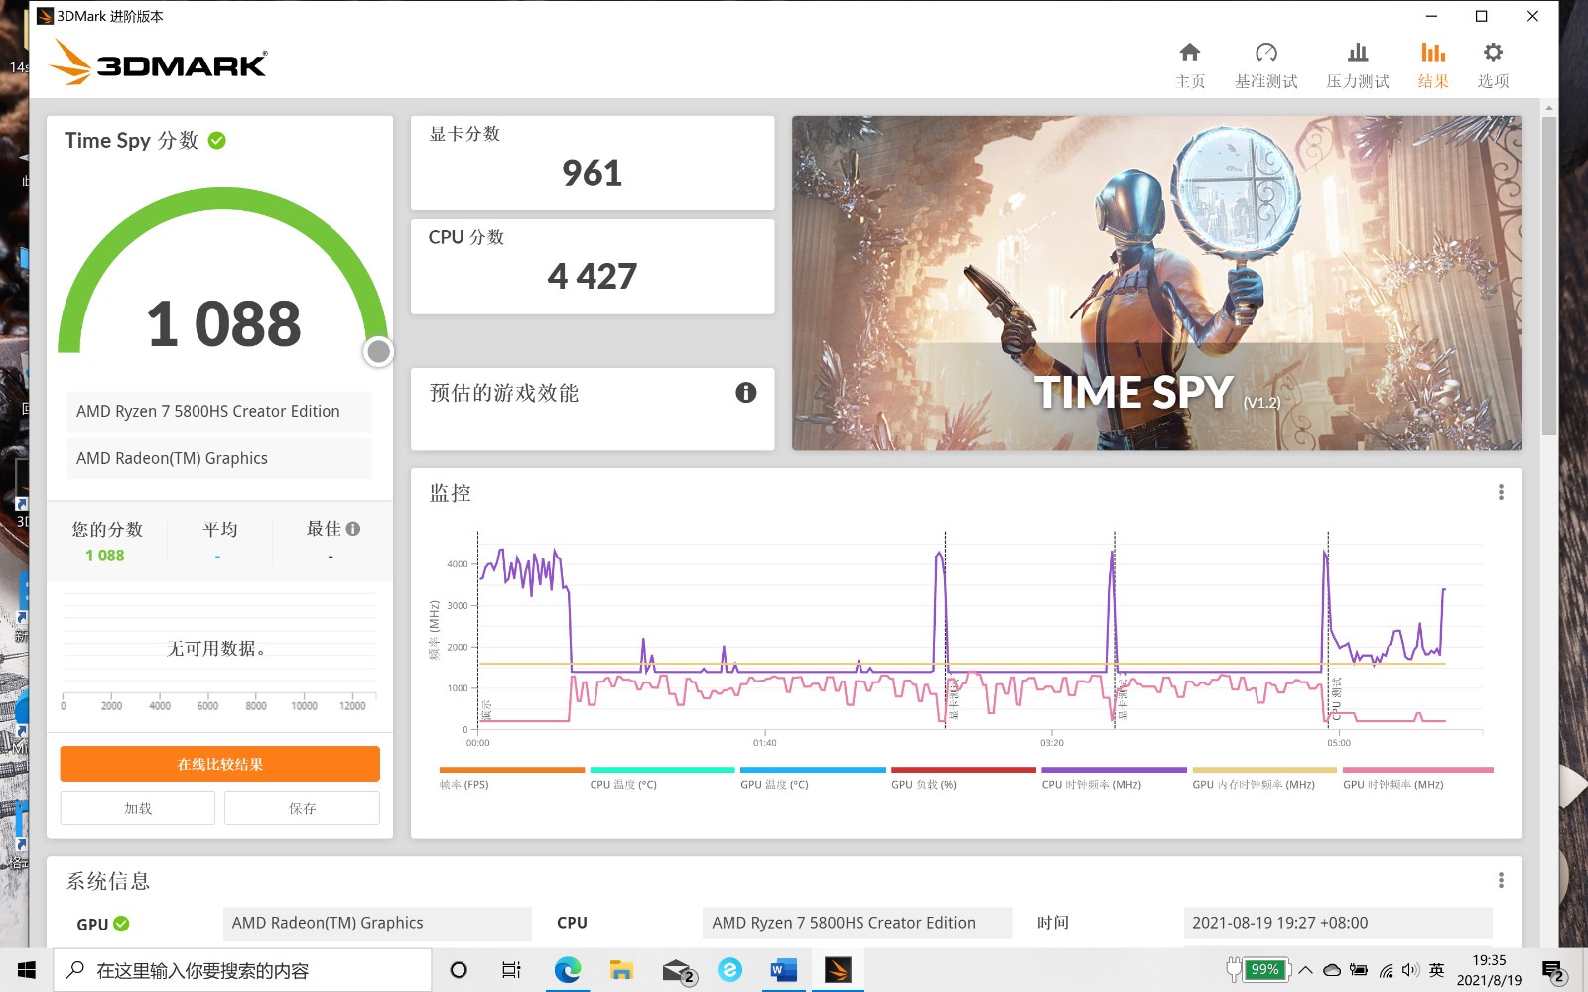This screenshot has height=992, width=1588.
Task: Click the vertical scrollbar thumb
Action: click(1549, 276)
